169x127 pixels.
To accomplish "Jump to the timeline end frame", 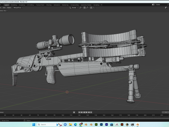I will (x=91, y=112).
